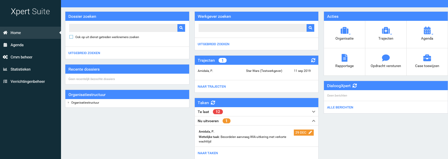Click the Werkgever zoeken search field
Screen dimensions: 448x159
tap(252, 28)
